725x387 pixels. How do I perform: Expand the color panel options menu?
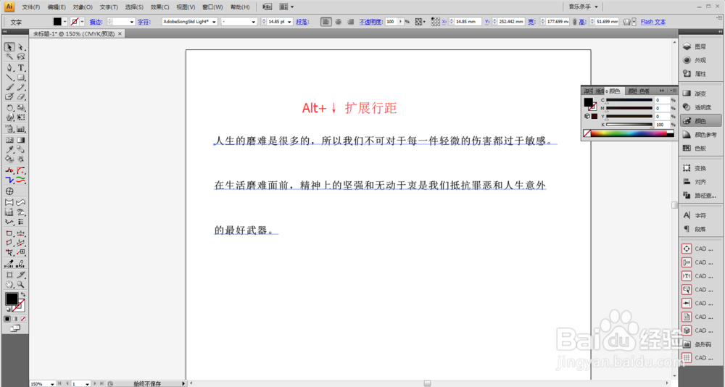tap(674, 91)
